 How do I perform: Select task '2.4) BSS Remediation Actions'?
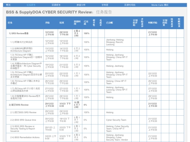click(95, 137)
